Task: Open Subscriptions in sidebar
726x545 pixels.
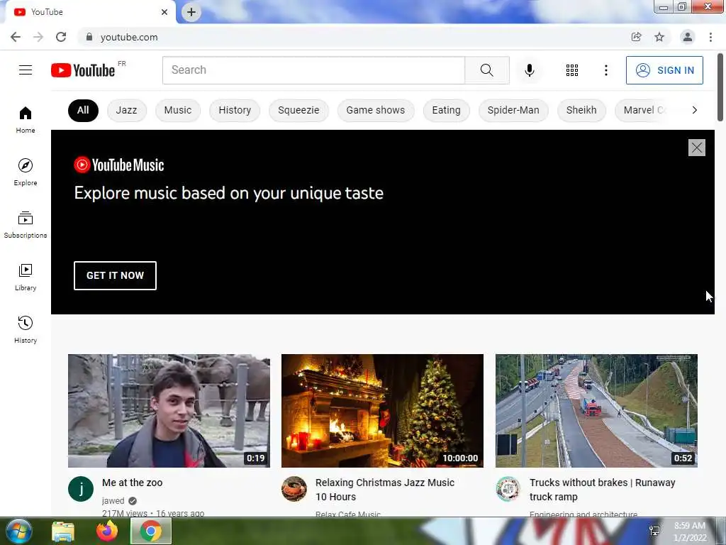Action: coord(26,225)
